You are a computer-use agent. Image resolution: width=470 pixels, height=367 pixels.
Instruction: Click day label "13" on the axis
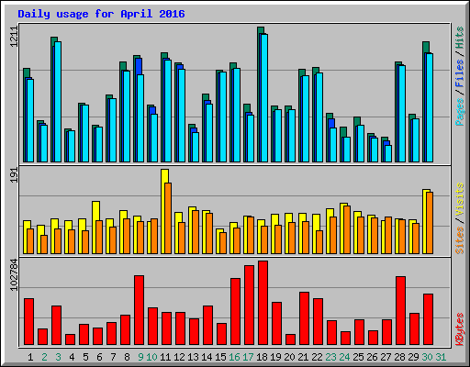193,357
